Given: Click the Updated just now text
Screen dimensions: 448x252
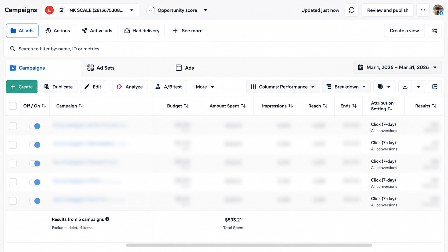Looking at the screenshot, I should [x=320, y=10].
